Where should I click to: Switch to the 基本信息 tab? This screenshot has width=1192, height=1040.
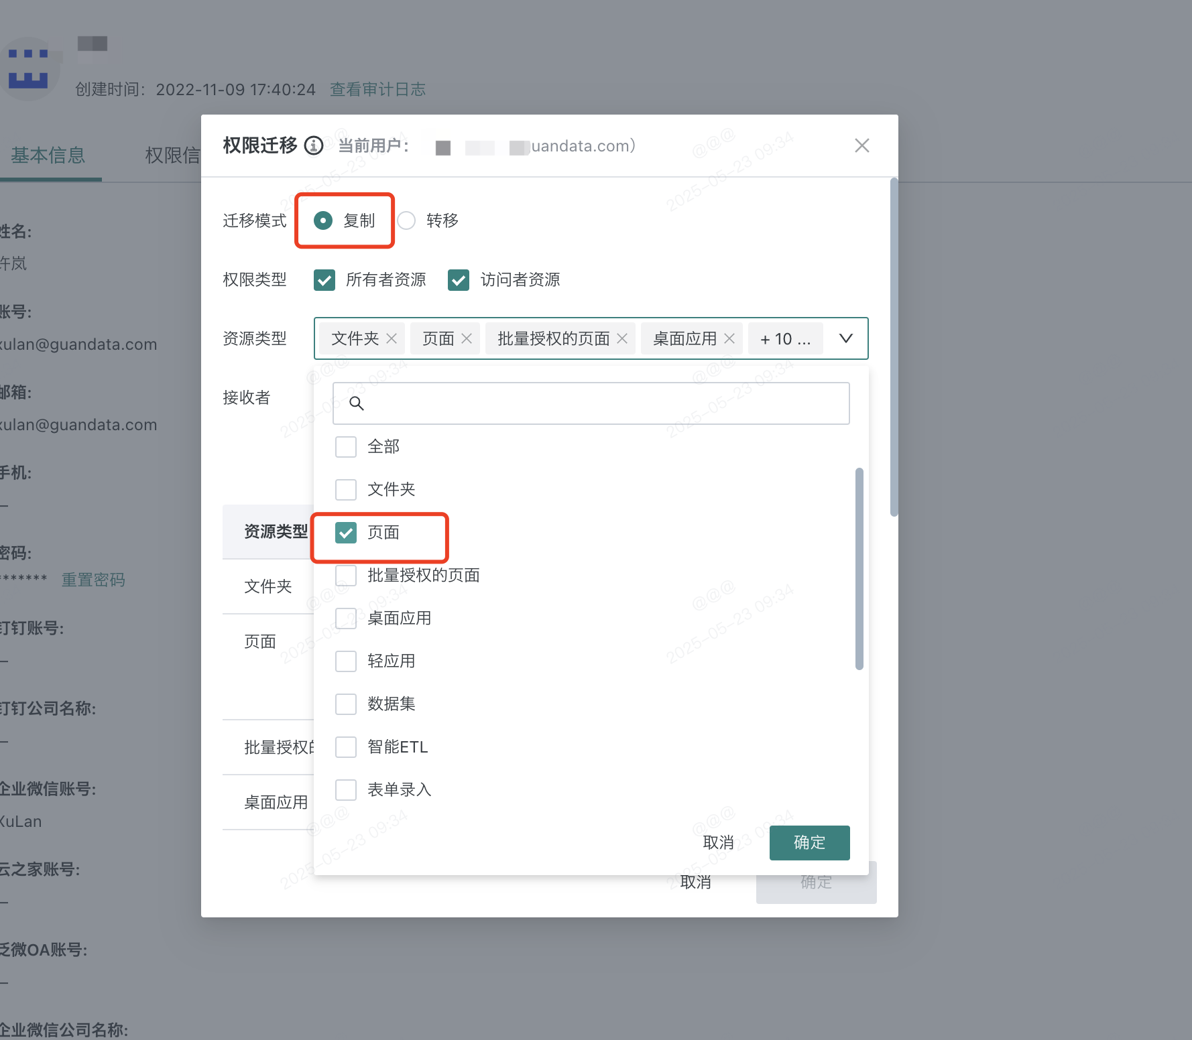click(48, 155)
